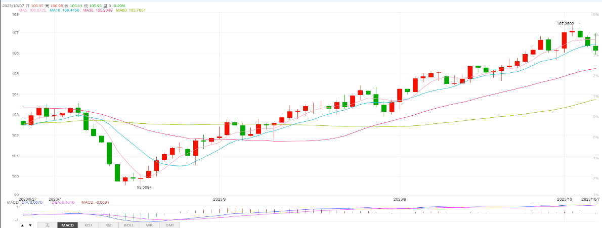Click the 2023/8 date axis label

(220, 199)
